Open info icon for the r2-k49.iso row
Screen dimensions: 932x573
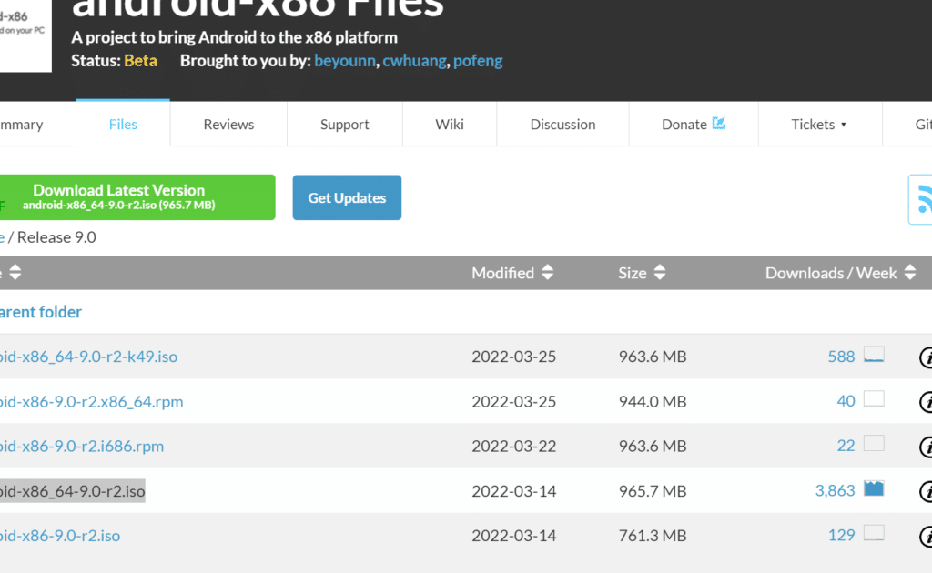click(x=926, y=357)
